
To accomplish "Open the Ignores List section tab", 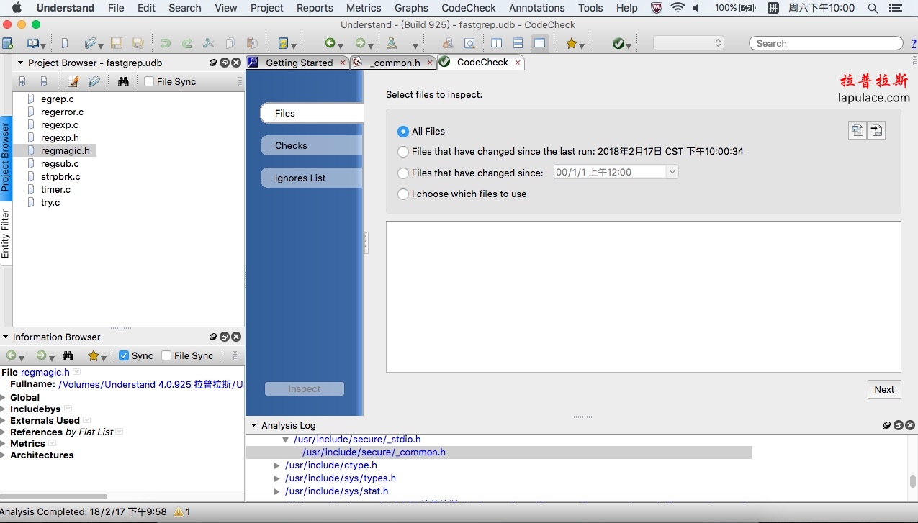I will pyautogui.click(x=312, y=178).
